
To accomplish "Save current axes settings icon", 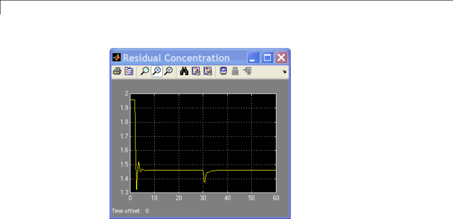I will pyautogui.click(x=196, y=71).
